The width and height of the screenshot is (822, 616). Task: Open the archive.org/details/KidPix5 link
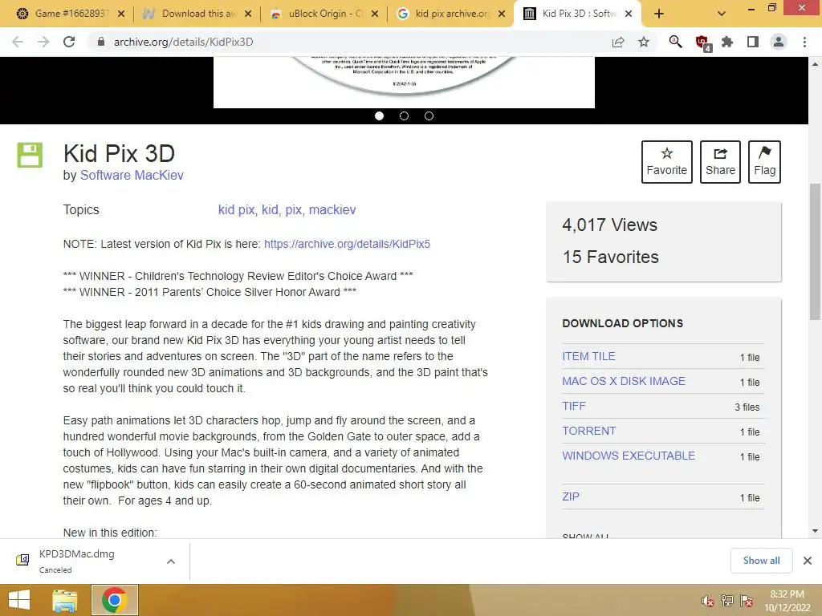347,244
